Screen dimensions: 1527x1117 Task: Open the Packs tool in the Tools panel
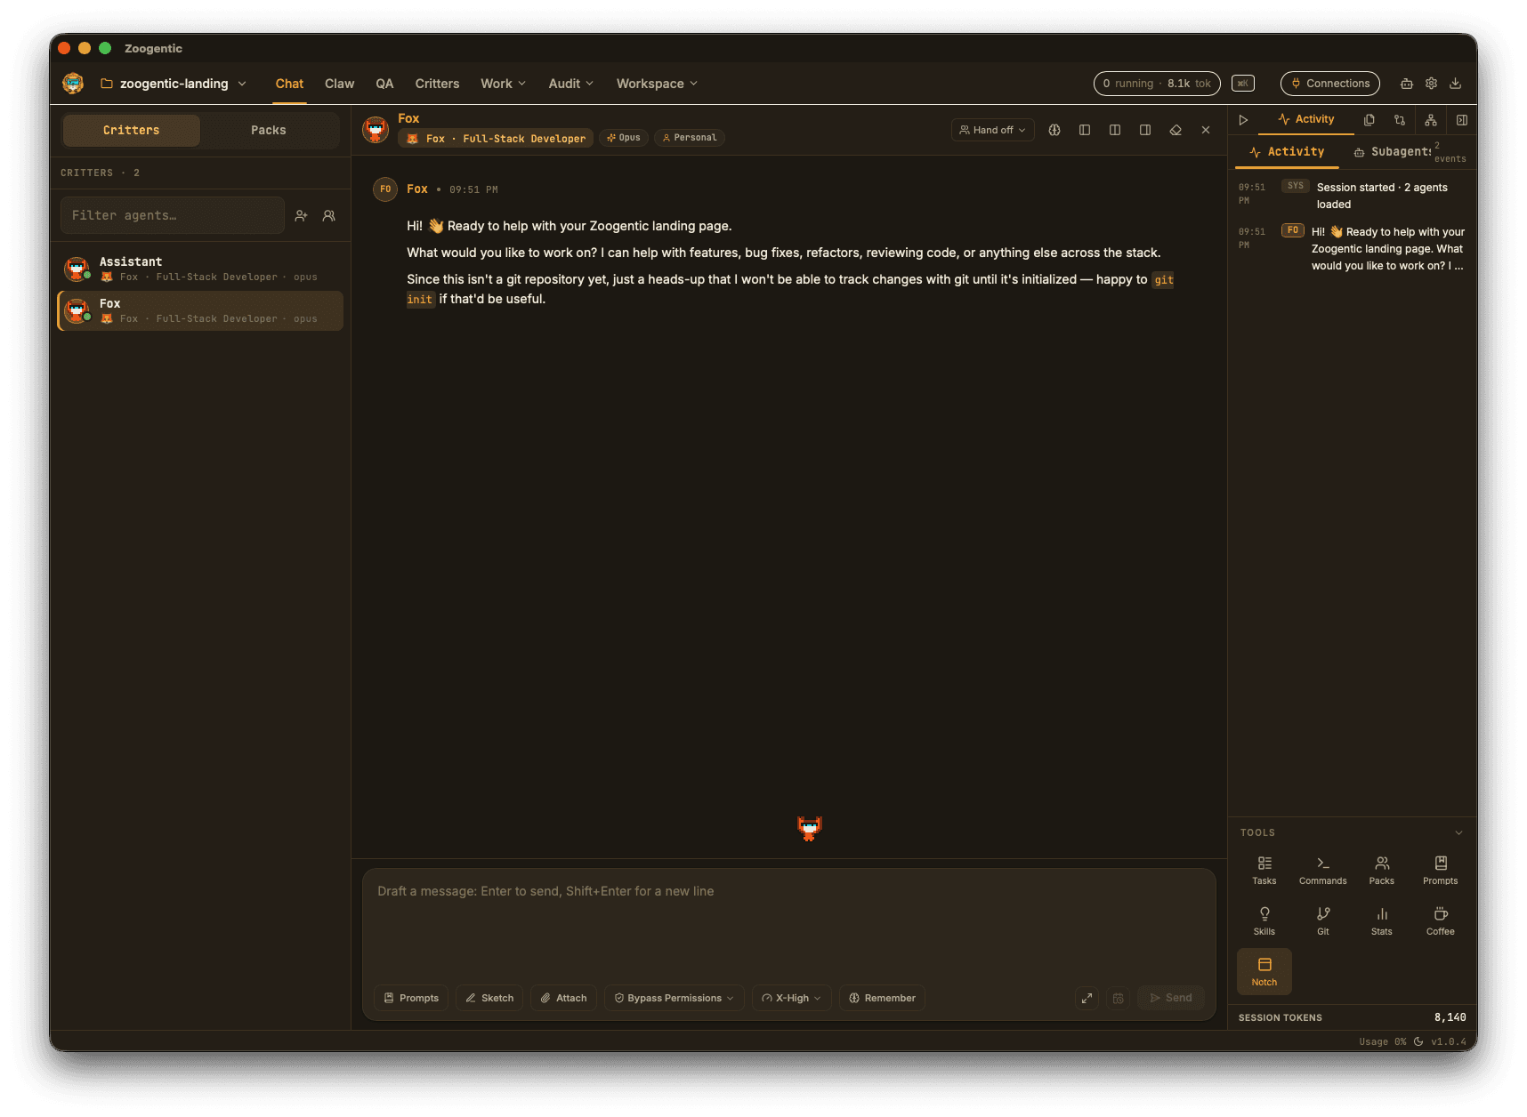click(x=1382, y=871)
